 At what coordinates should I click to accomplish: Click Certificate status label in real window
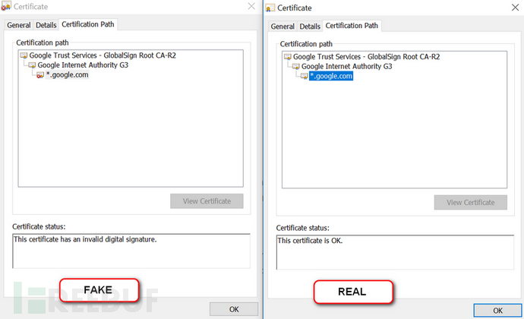(302, 228)
